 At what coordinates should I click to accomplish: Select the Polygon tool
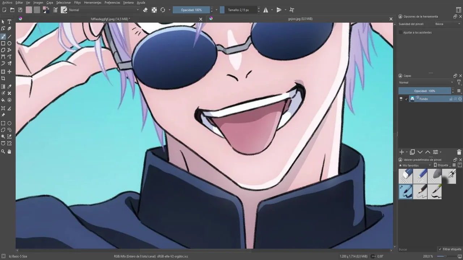[x=3, y=50]
